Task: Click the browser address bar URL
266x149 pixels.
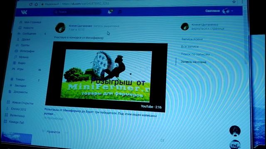Action: 85,4
